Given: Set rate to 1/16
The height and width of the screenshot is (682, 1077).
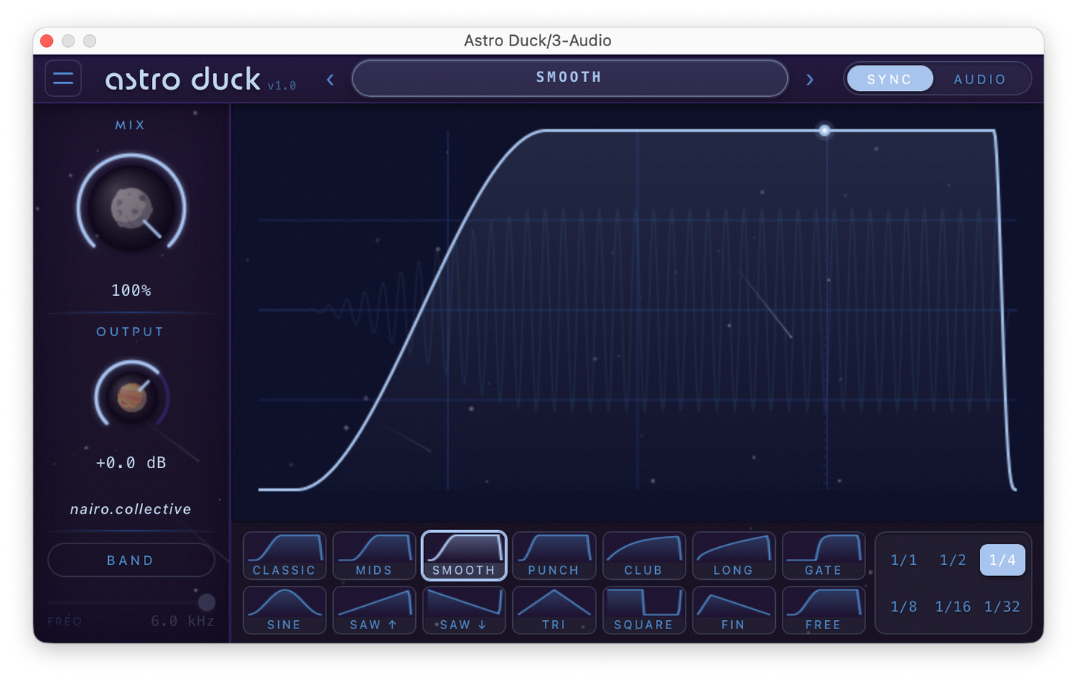Looking at the screenshot, I should click(953, 607).
